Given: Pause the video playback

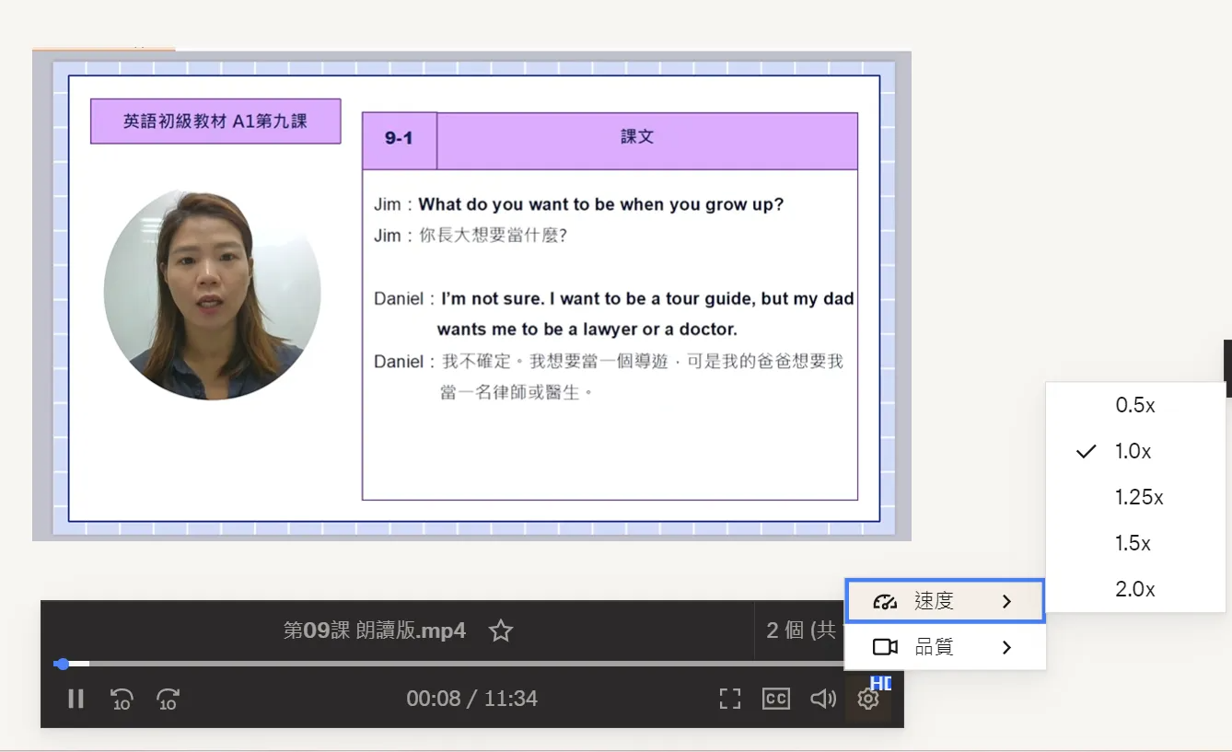Looking at the screenshot, I should [x=76, y=700].
